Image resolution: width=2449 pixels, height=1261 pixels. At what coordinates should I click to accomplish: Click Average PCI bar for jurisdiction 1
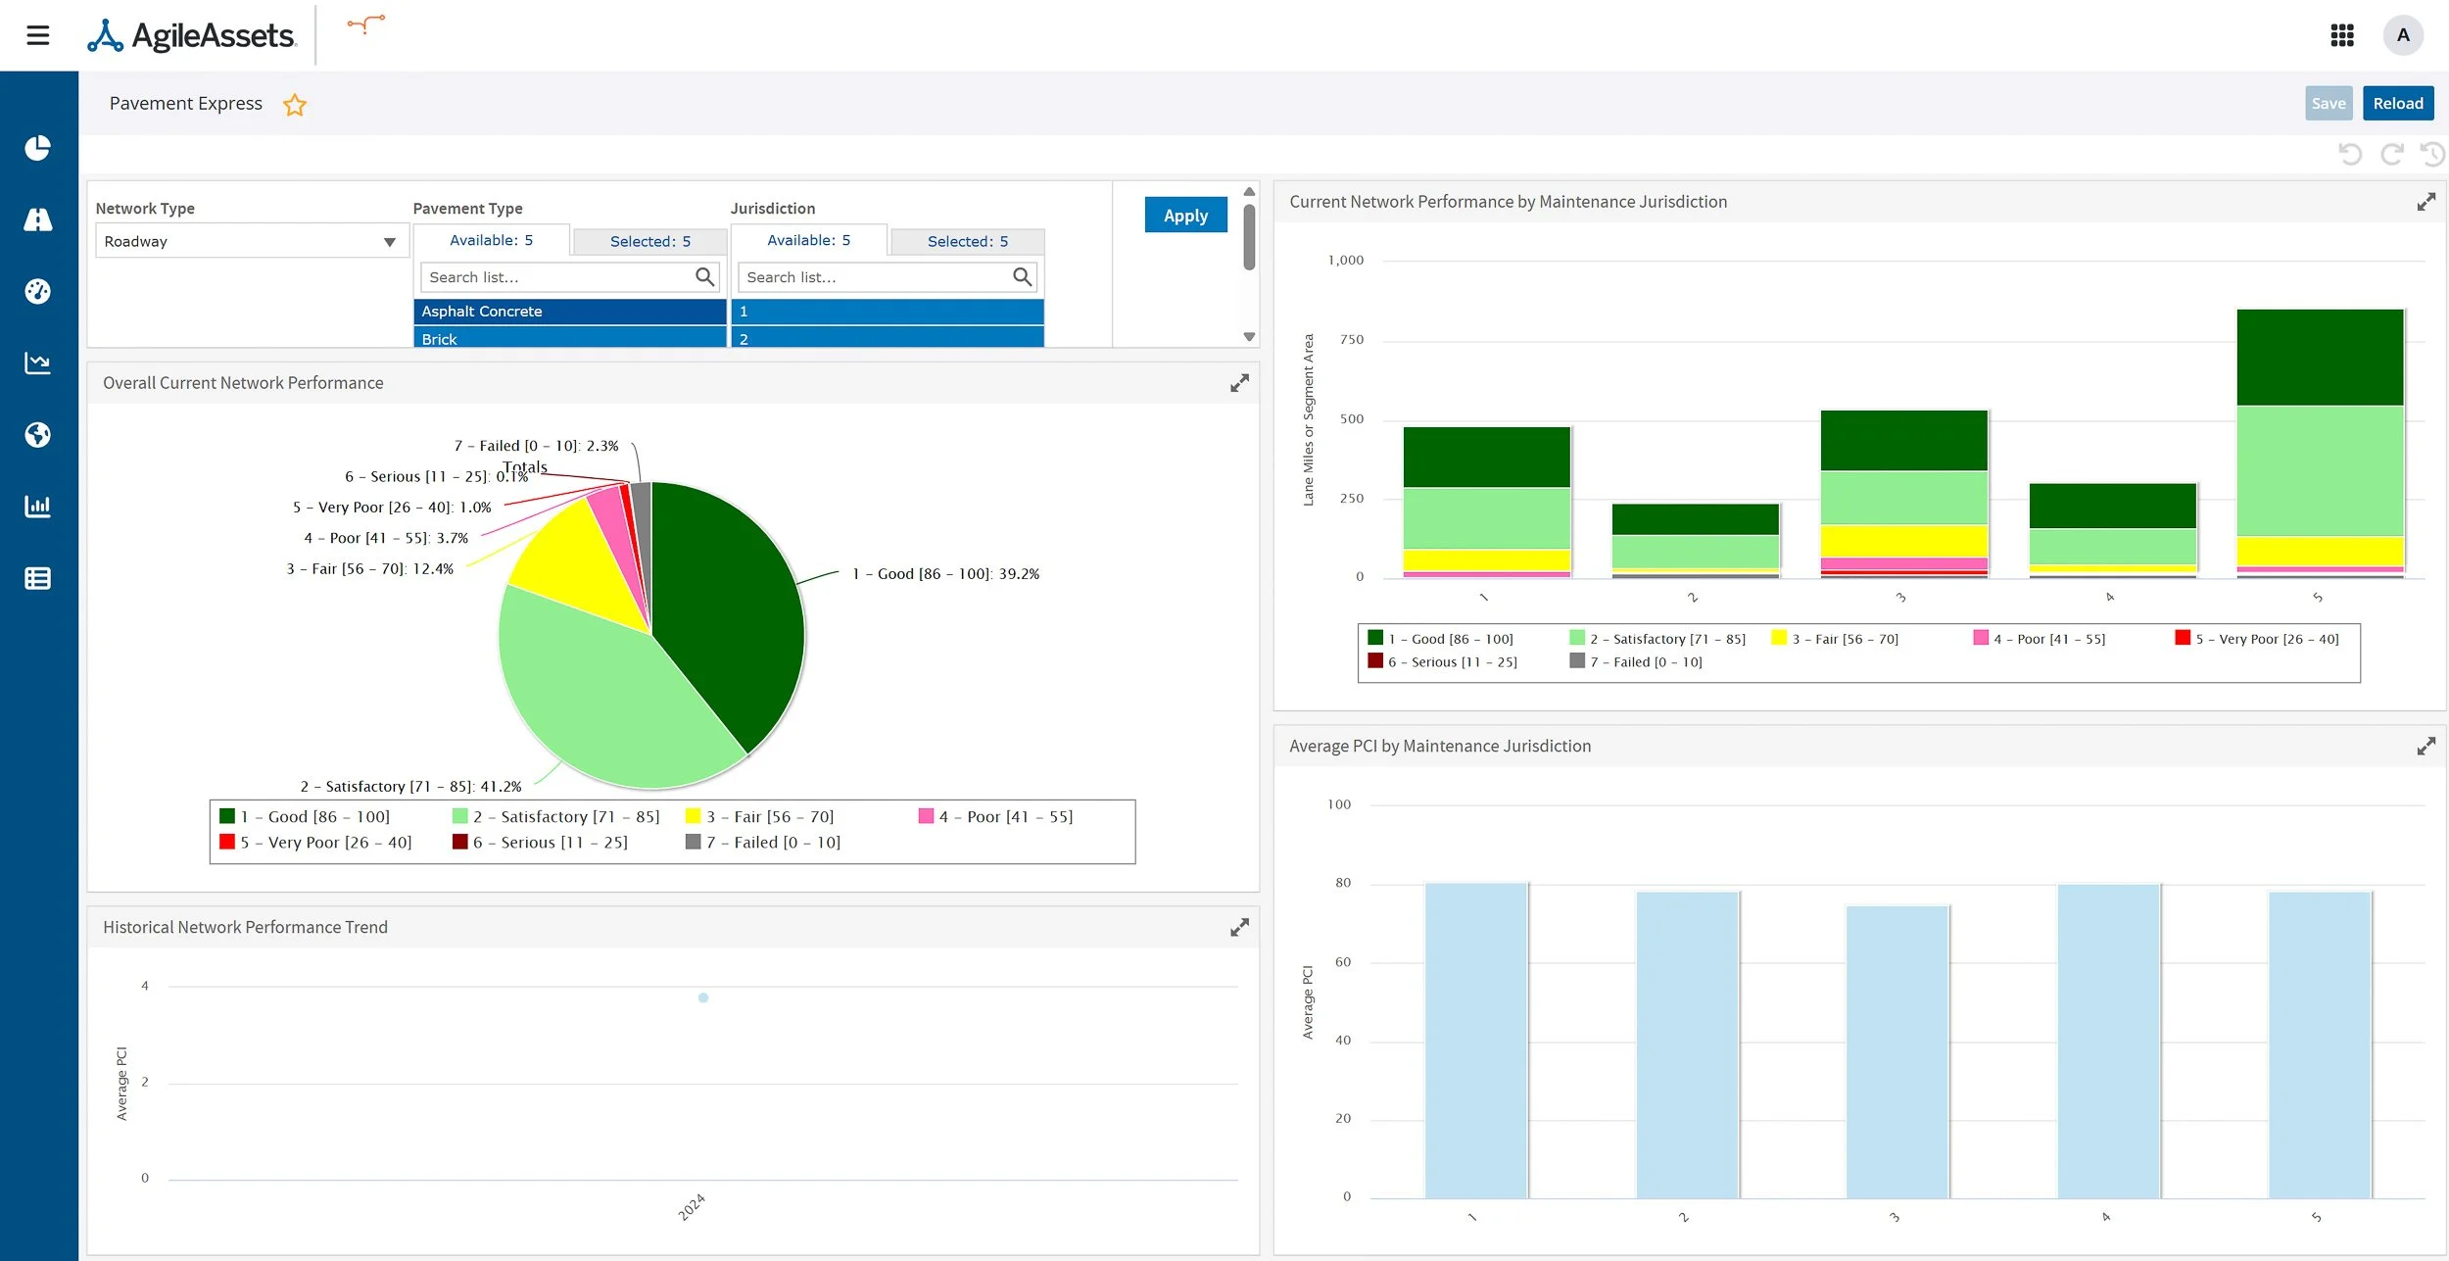(x=1475, y=1041)
